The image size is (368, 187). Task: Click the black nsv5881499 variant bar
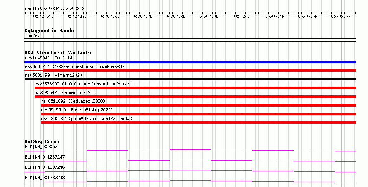click(x=190, y=79)
